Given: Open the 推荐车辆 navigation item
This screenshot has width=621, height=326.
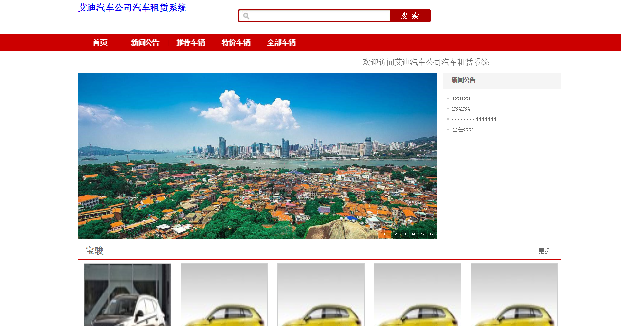Looking at the screenshot, I should [191, 43].
